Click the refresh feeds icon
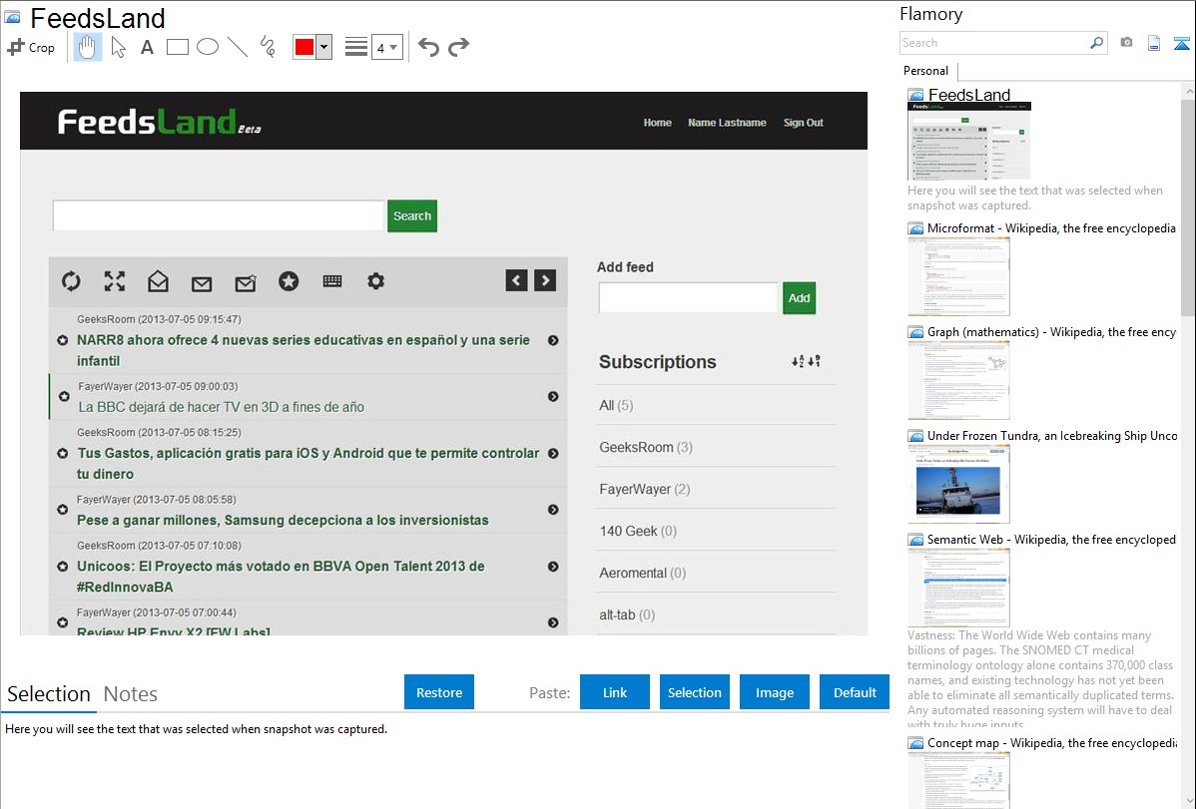This screenshot has height=809, width=1196. coord(71,281)
